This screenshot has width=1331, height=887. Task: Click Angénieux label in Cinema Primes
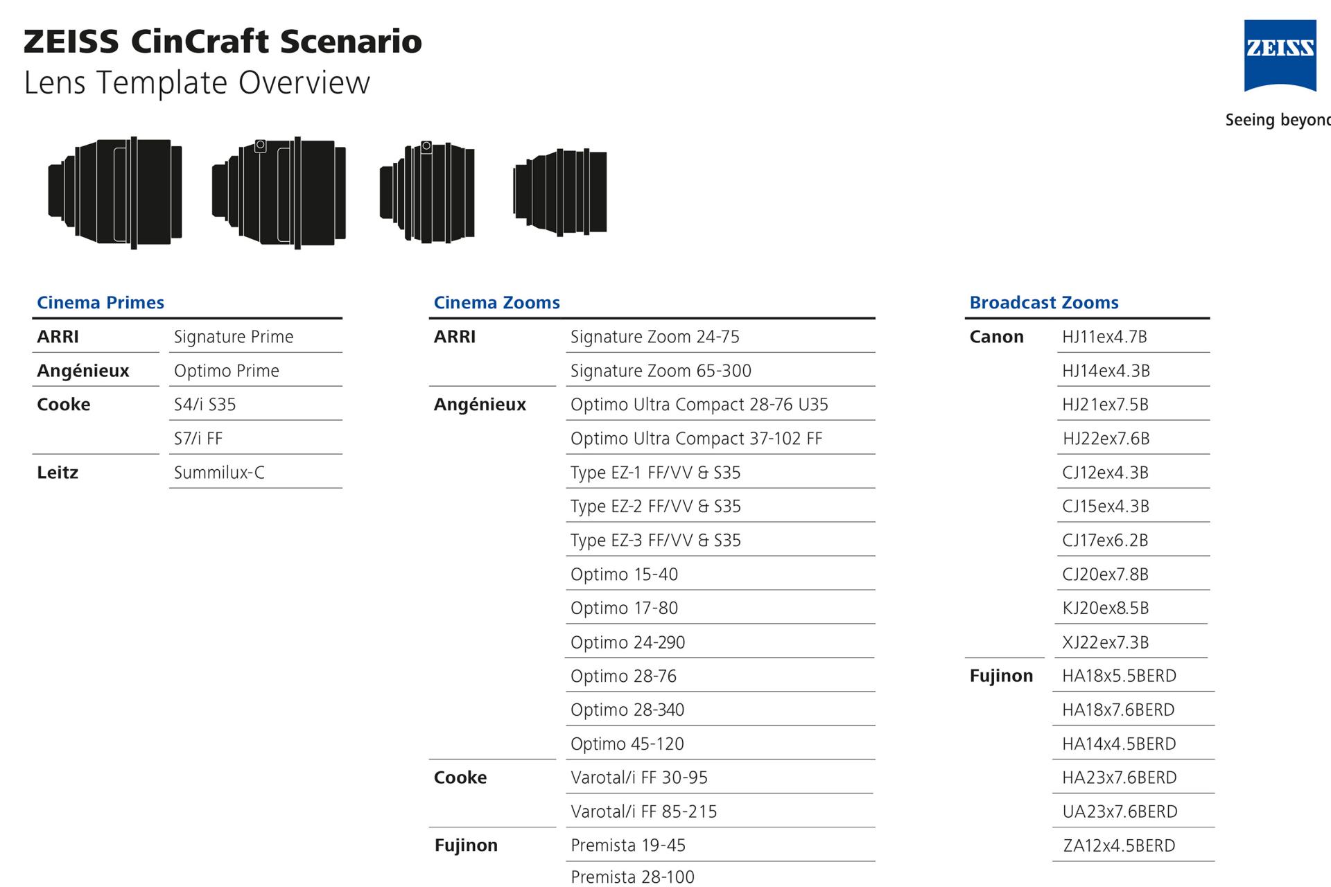tap(83, 371)
